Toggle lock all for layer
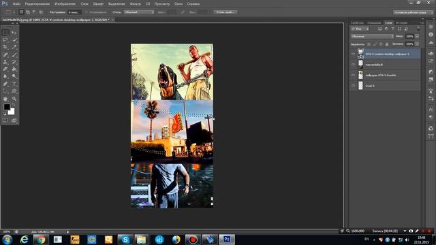The width and height of the screenshot is (436, 245). tap(387, 44)
